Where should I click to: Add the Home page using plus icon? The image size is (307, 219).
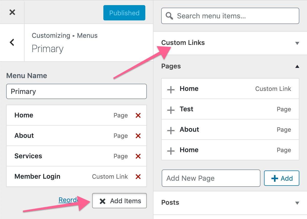[x=171, y=151]
